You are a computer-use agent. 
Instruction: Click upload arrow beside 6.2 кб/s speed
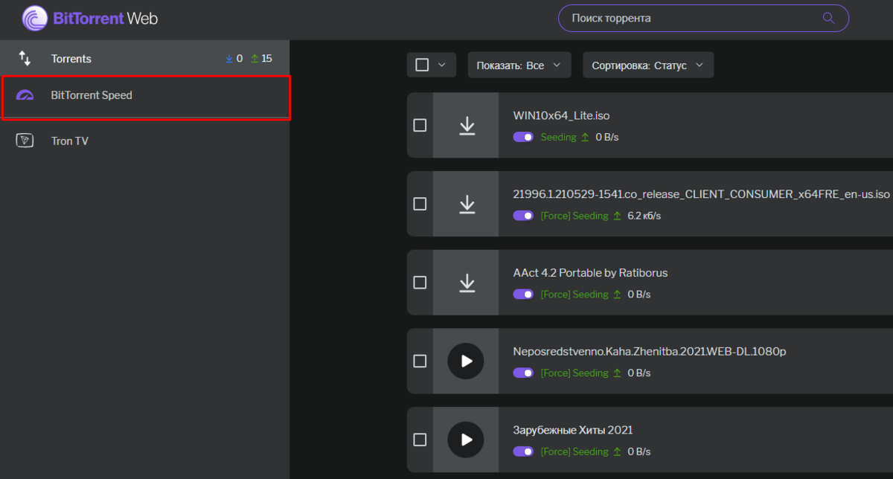click(617, 216)
